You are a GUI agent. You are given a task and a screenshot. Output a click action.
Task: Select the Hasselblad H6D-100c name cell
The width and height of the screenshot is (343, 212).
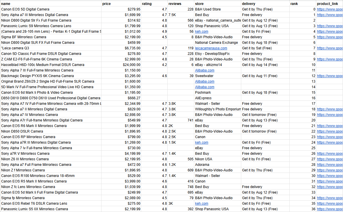click(51, 65)
